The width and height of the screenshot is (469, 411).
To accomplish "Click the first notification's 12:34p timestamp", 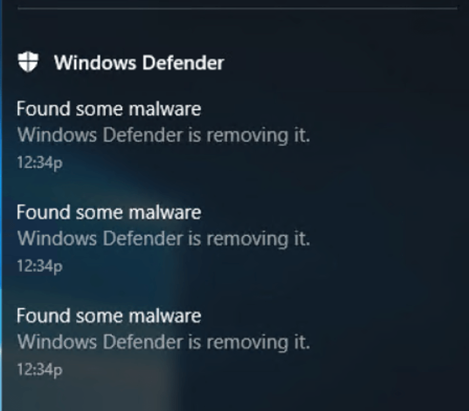I will coord(40,163).
